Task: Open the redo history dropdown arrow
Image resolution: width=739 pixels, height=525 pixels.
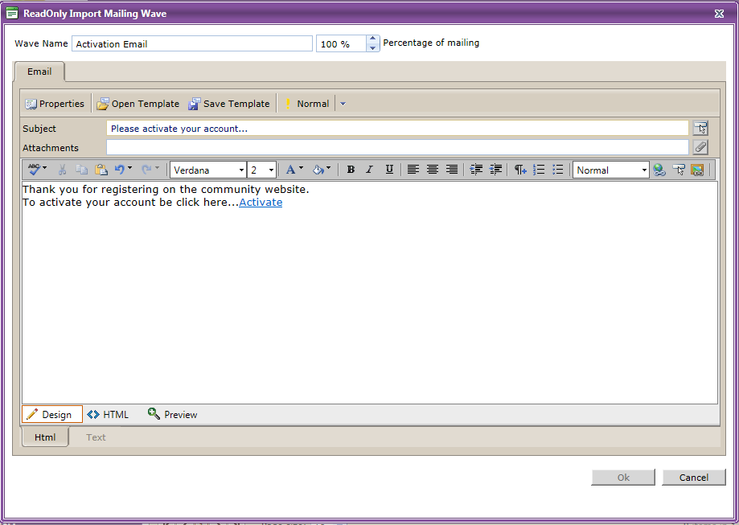Action: pos(157,168)
